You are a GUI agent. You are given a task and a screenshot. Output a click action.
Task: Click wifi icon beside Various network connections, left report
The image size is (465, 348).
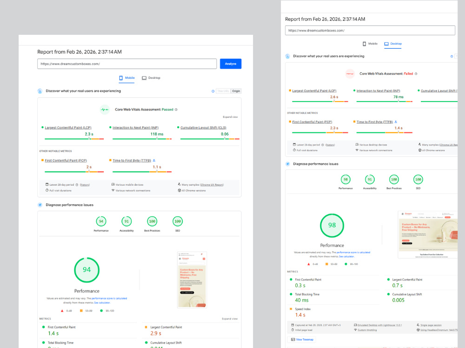[x=113, y=190]
